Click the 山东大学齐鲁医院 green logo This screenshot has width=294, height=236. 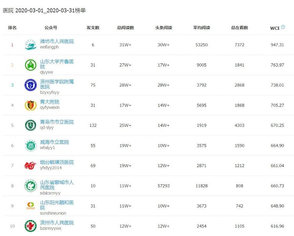[x=30, y=65]
